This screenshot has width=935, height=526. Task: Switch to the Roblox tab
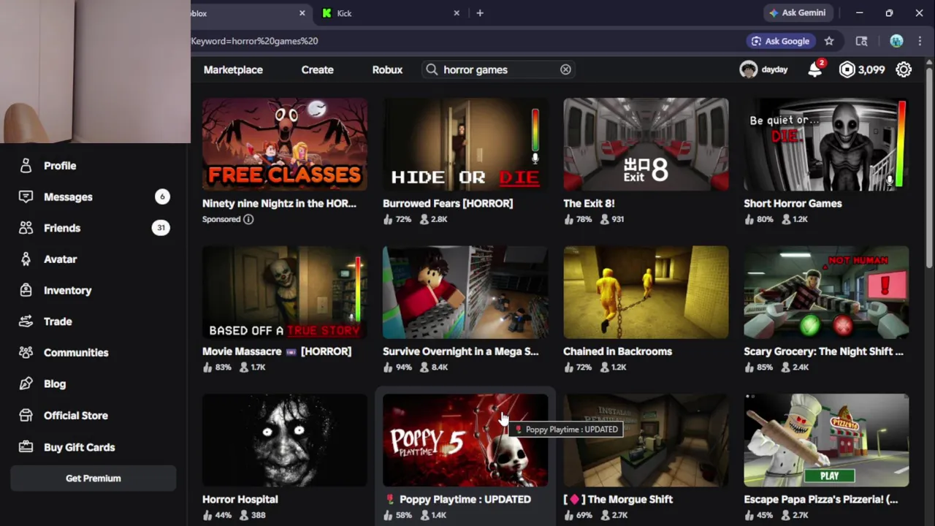click(248, 12)
